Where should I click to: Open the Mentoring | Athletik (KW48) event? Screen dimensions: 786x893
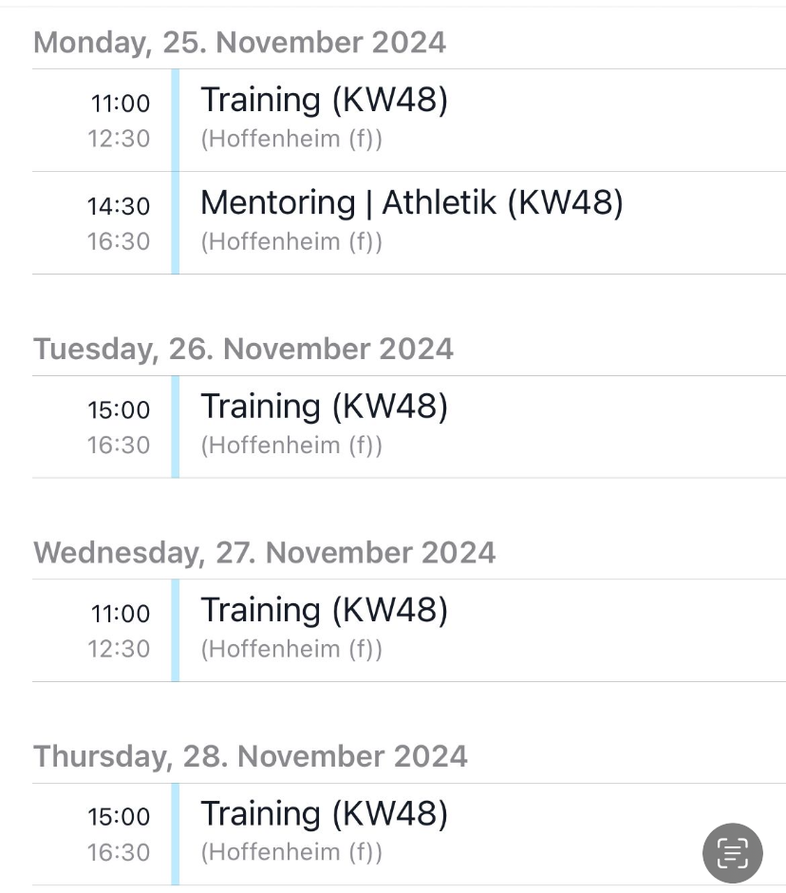pos(411,202)
